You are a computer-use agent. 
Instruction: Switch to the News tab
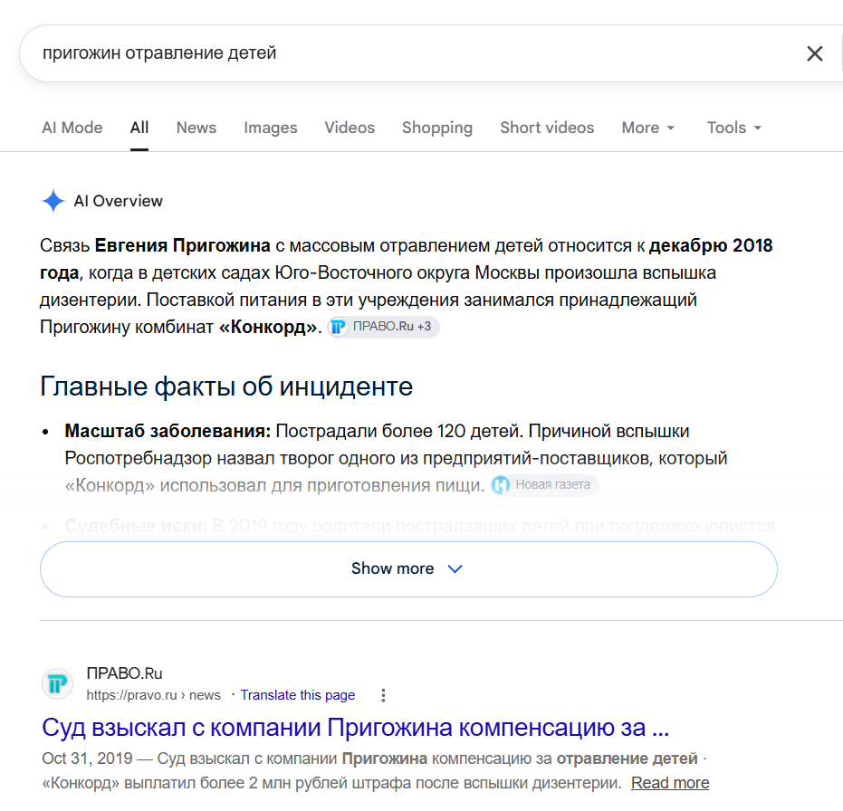(x=196, y=128)
